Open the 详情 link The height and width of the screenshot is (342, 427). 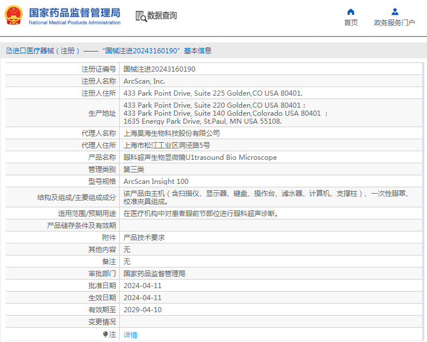pos(130,335)
